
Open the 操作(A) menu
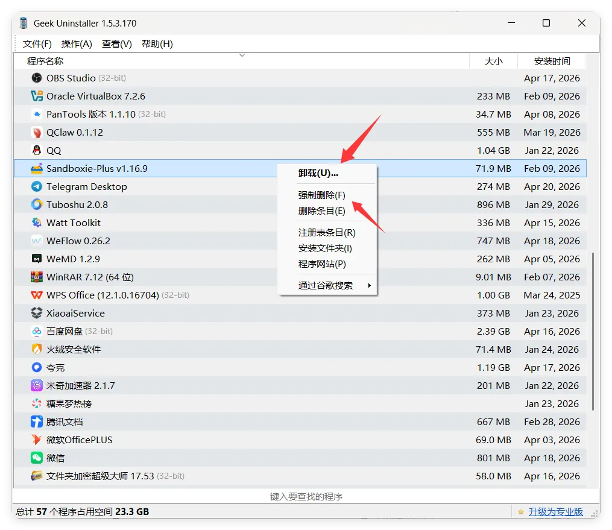(77, 43)
